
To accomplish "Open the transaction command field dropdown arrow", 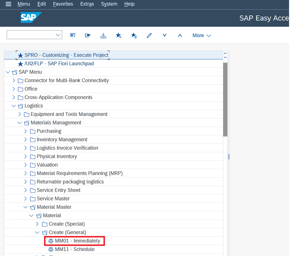I will [58, 35].
